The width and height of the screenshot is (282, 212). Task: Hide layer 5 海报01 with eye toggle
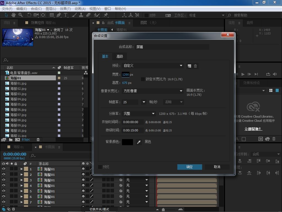point(3,191)
